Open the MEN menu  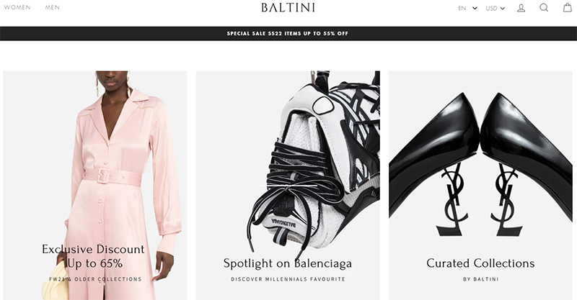[x=52, y=7]
